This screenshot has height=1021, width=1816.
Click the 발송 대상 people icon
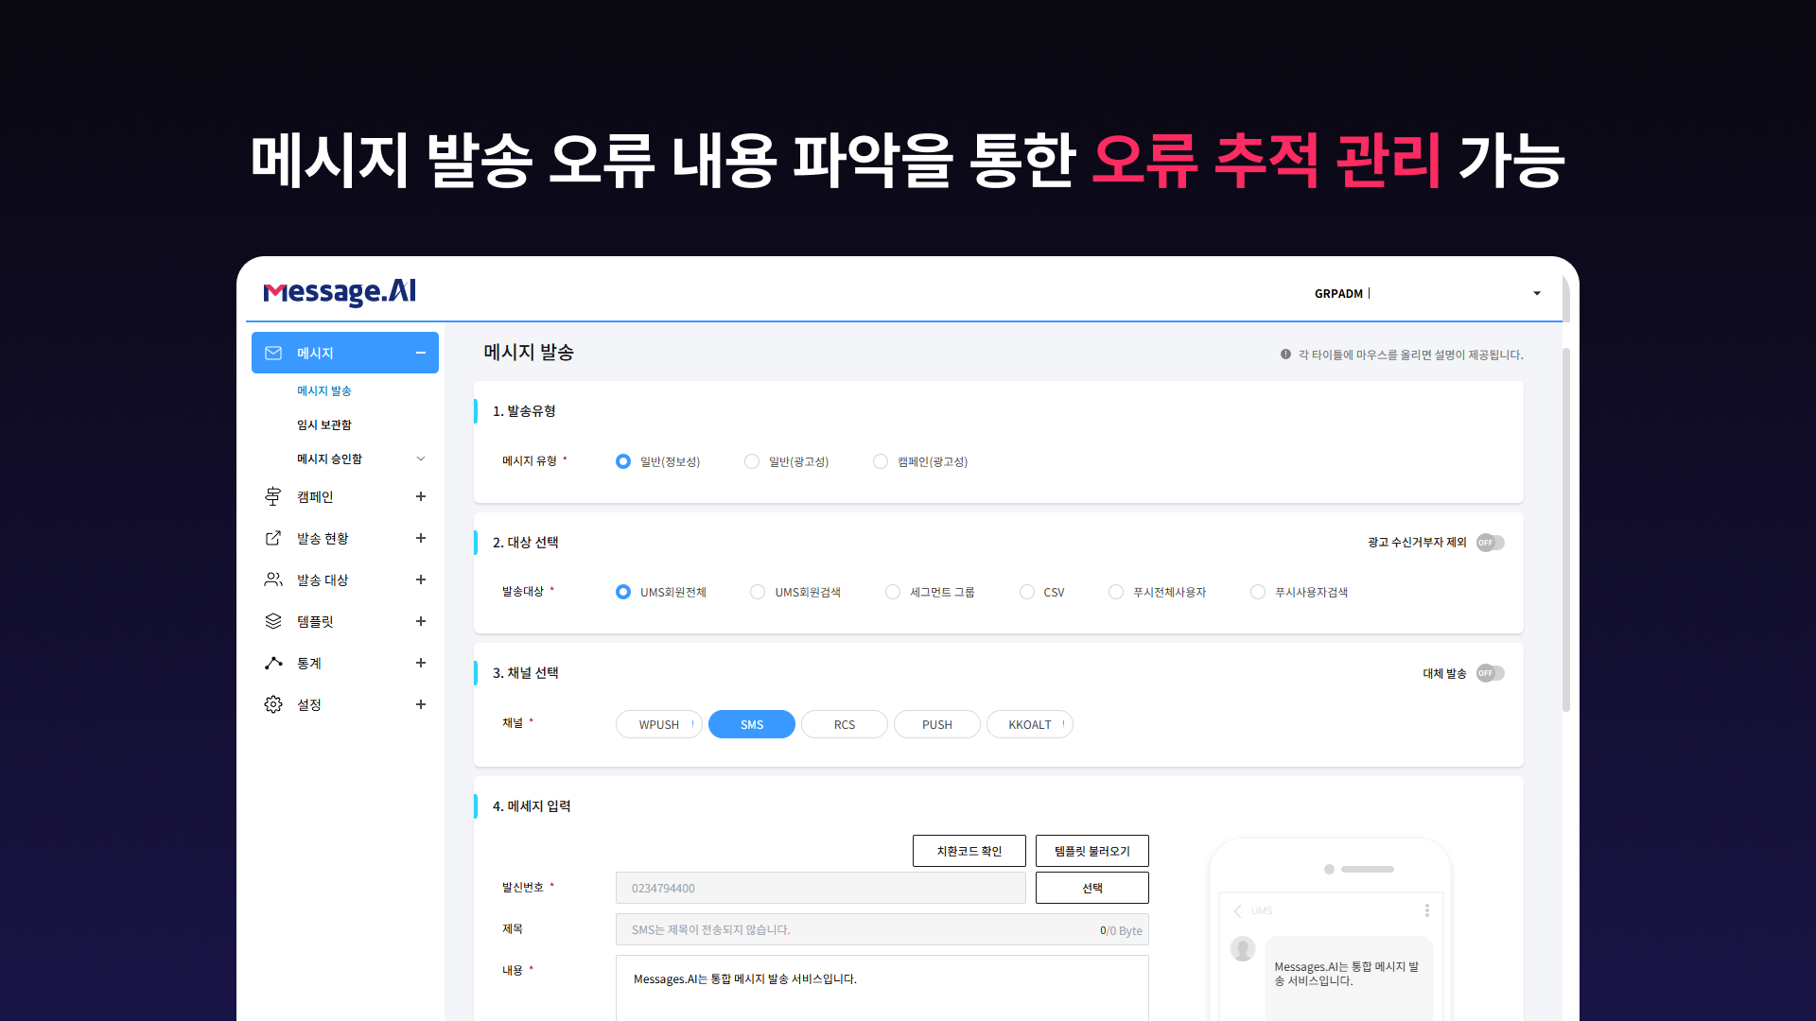point(273,580)
